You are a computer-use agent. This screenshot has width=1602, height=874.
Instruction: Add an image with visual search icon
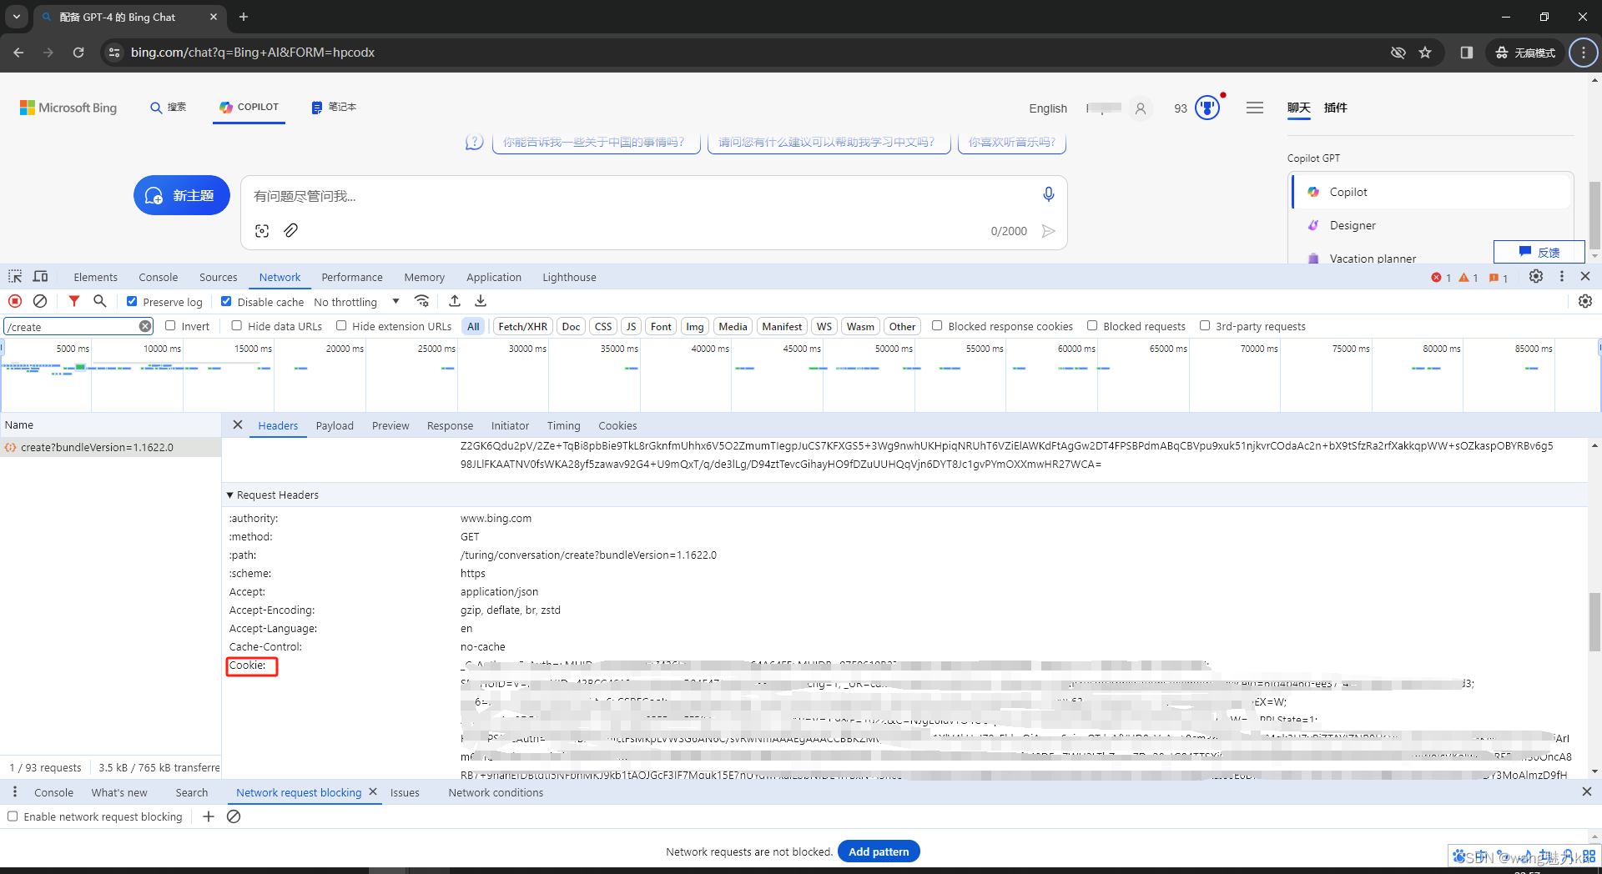[262, 231]
